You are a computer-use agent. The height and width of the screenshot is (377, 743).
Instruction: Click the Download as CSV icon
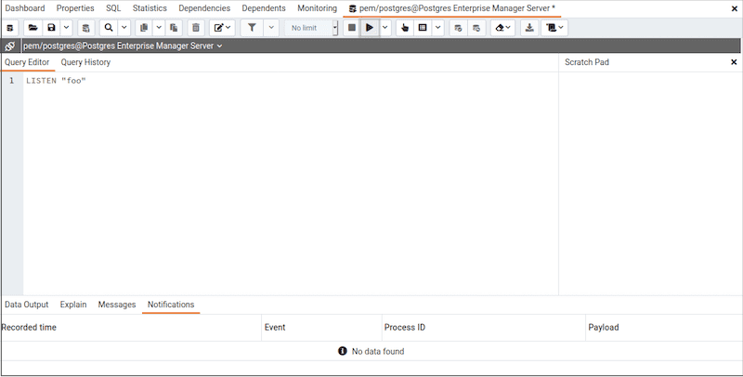(529, 28)
